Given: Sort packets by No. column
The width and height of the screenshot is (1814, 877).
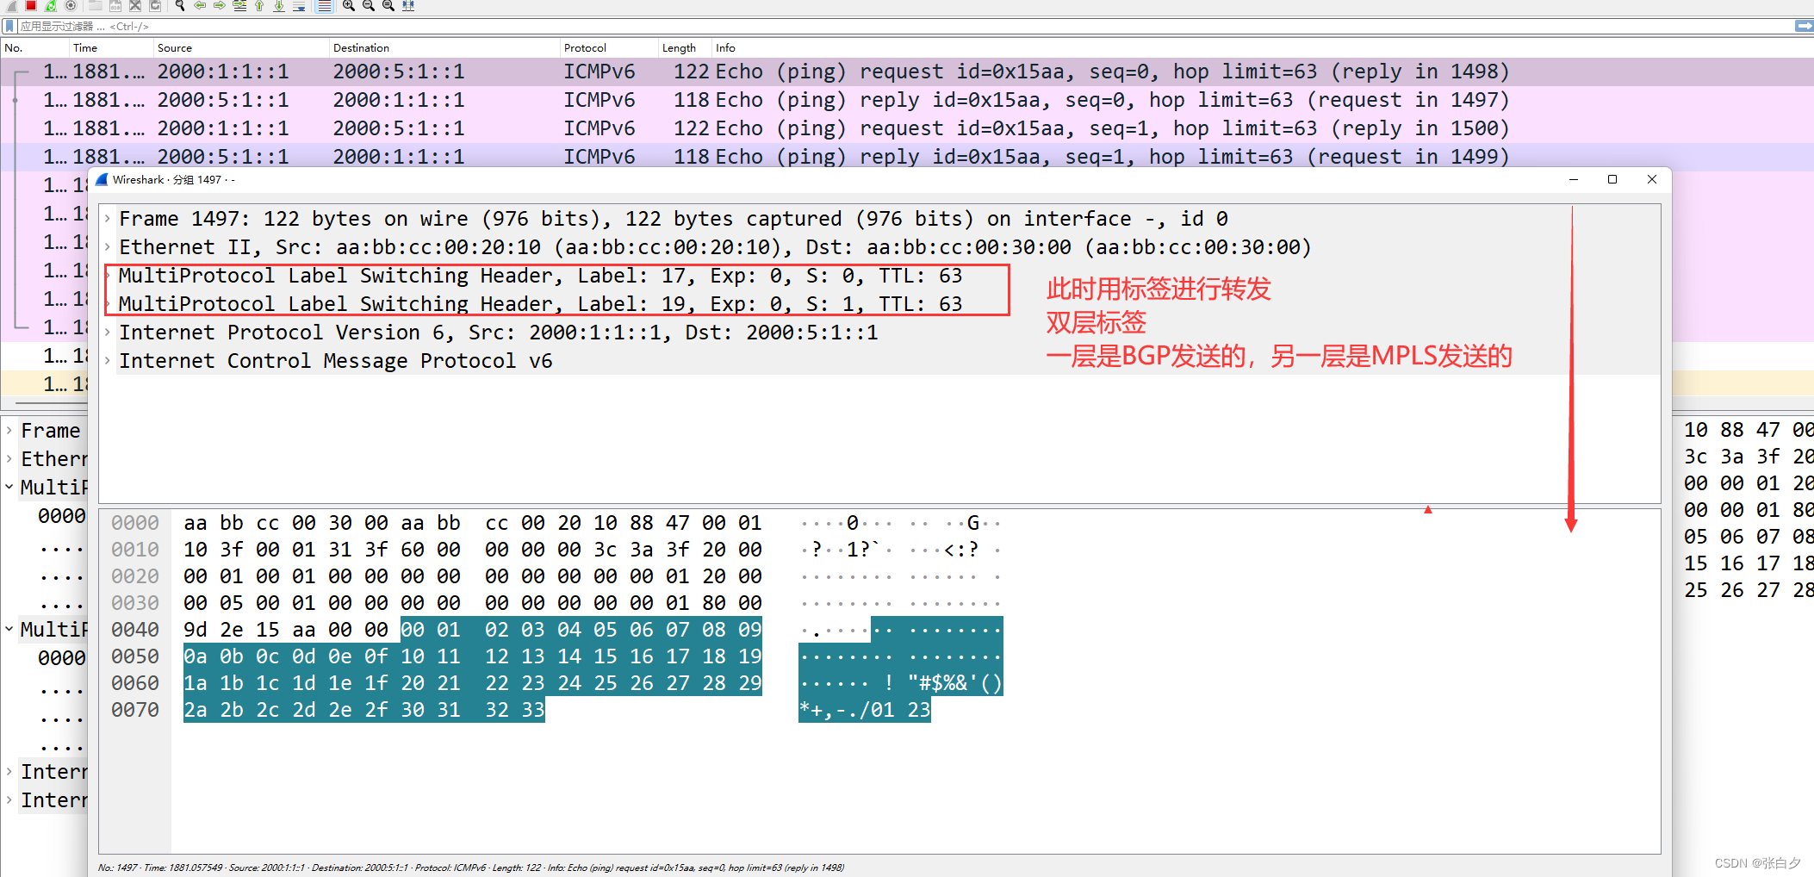Looking at the screenshot, I should pos(34,47).
